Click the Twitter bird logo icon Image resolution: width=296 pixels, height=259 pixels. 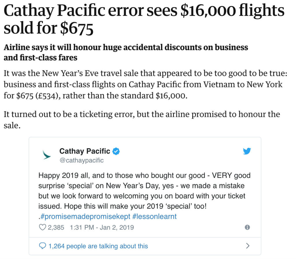pyautogui.click(x=247, y=151)
